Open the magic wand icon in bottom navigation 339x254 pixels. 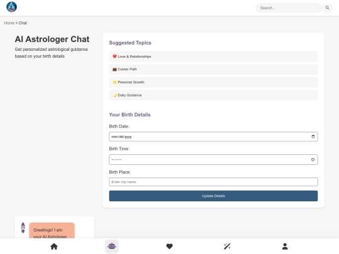[x=227, y=246]
